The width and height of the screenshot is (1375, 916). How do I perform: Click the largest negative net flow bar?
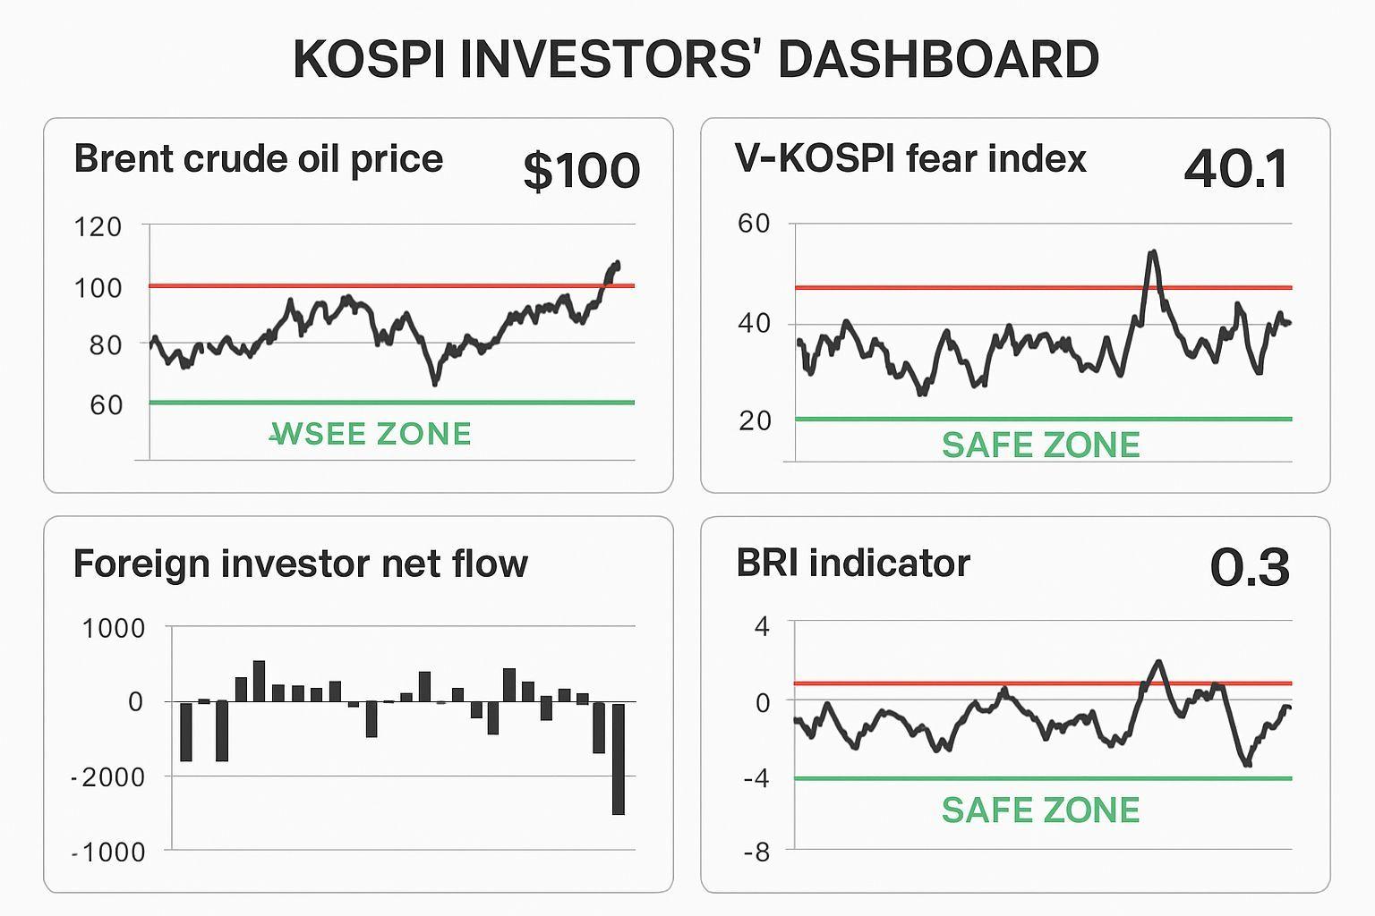click(618, 759)
